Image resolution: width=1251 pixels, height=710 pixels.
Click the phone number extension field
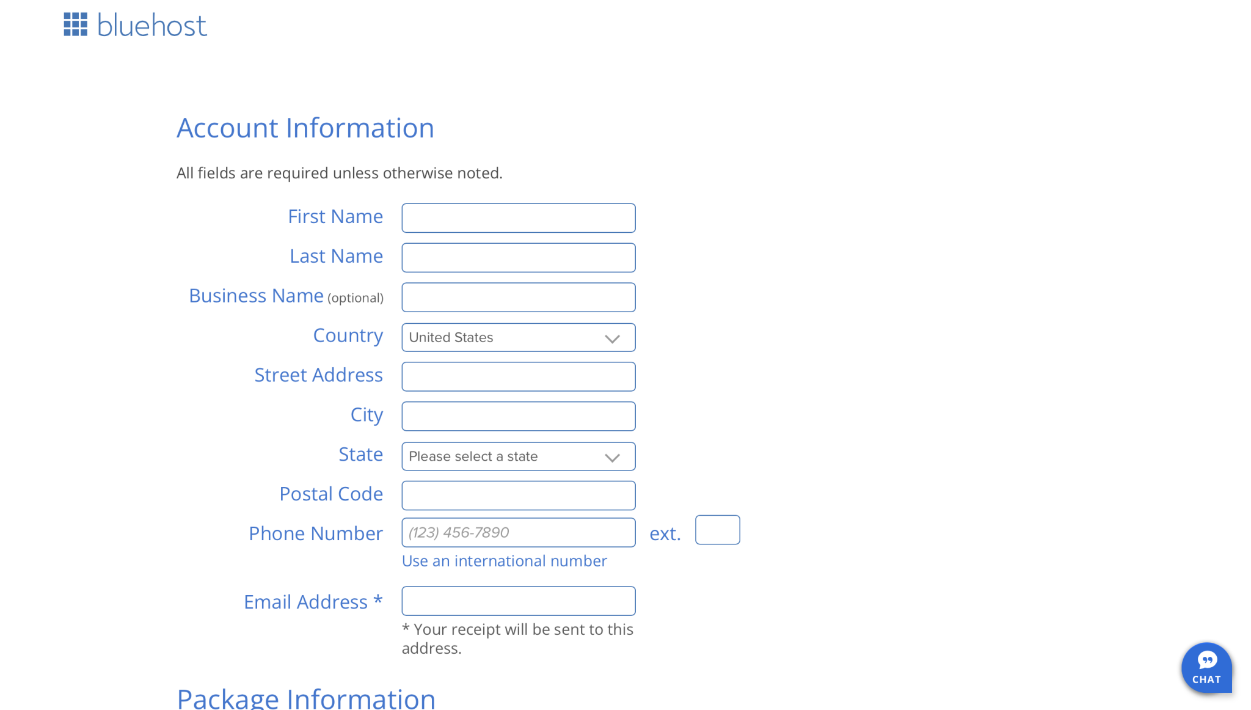[x=717, y=530]
